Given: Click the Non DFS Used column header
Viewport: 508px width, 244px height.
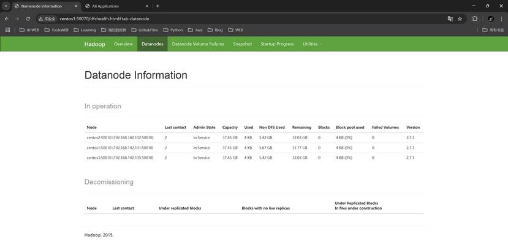Looking at the screenshot, I should pyautogui.click(x=272, y=128).
